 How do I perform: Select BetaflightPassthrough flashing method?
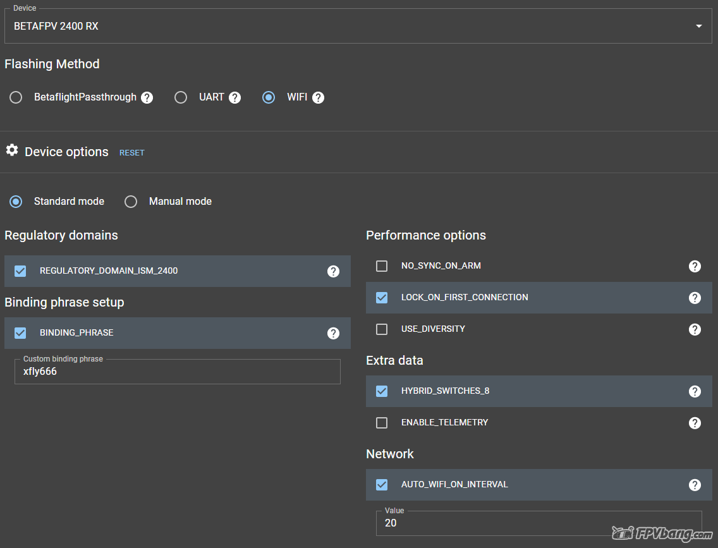click(16, 97)
